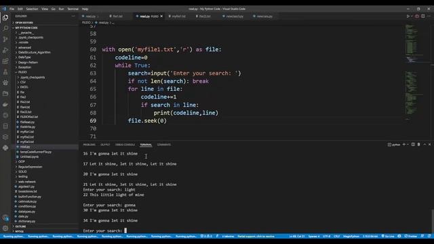This screenshot has width=434, height=244.
Task: Expand the OPEN EDITORS section
Action: click(24, 22)
